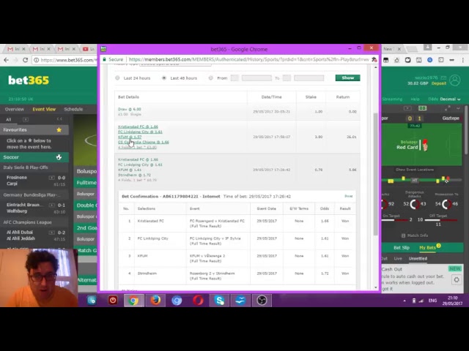Switch to the Event View tab
This screenshot has width=469, height=351.
44,109
